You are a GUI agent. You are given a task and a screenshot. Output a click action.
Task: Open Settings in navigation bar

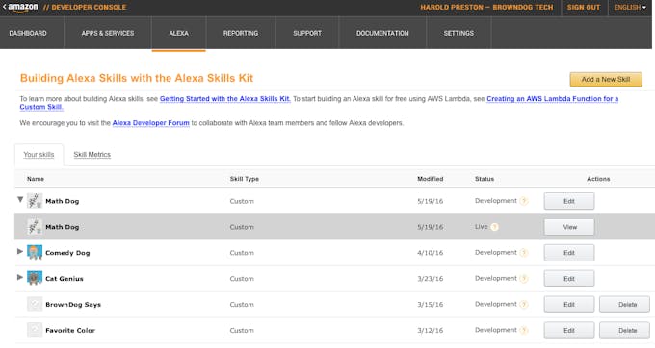tap(458, 33)
